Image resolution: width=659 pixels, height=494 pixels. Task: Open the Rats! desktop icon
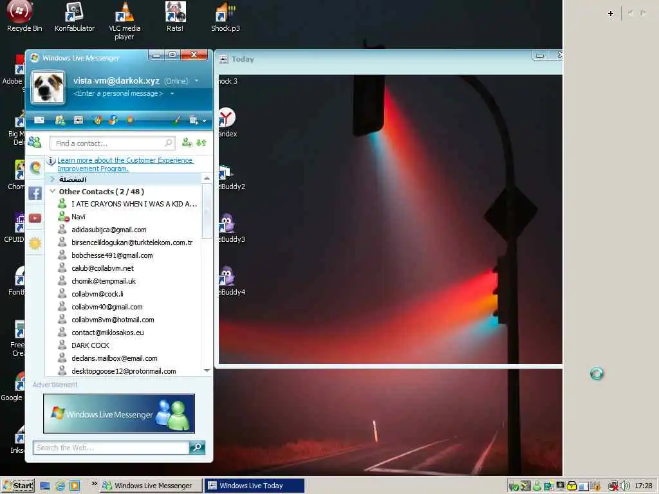175,17
